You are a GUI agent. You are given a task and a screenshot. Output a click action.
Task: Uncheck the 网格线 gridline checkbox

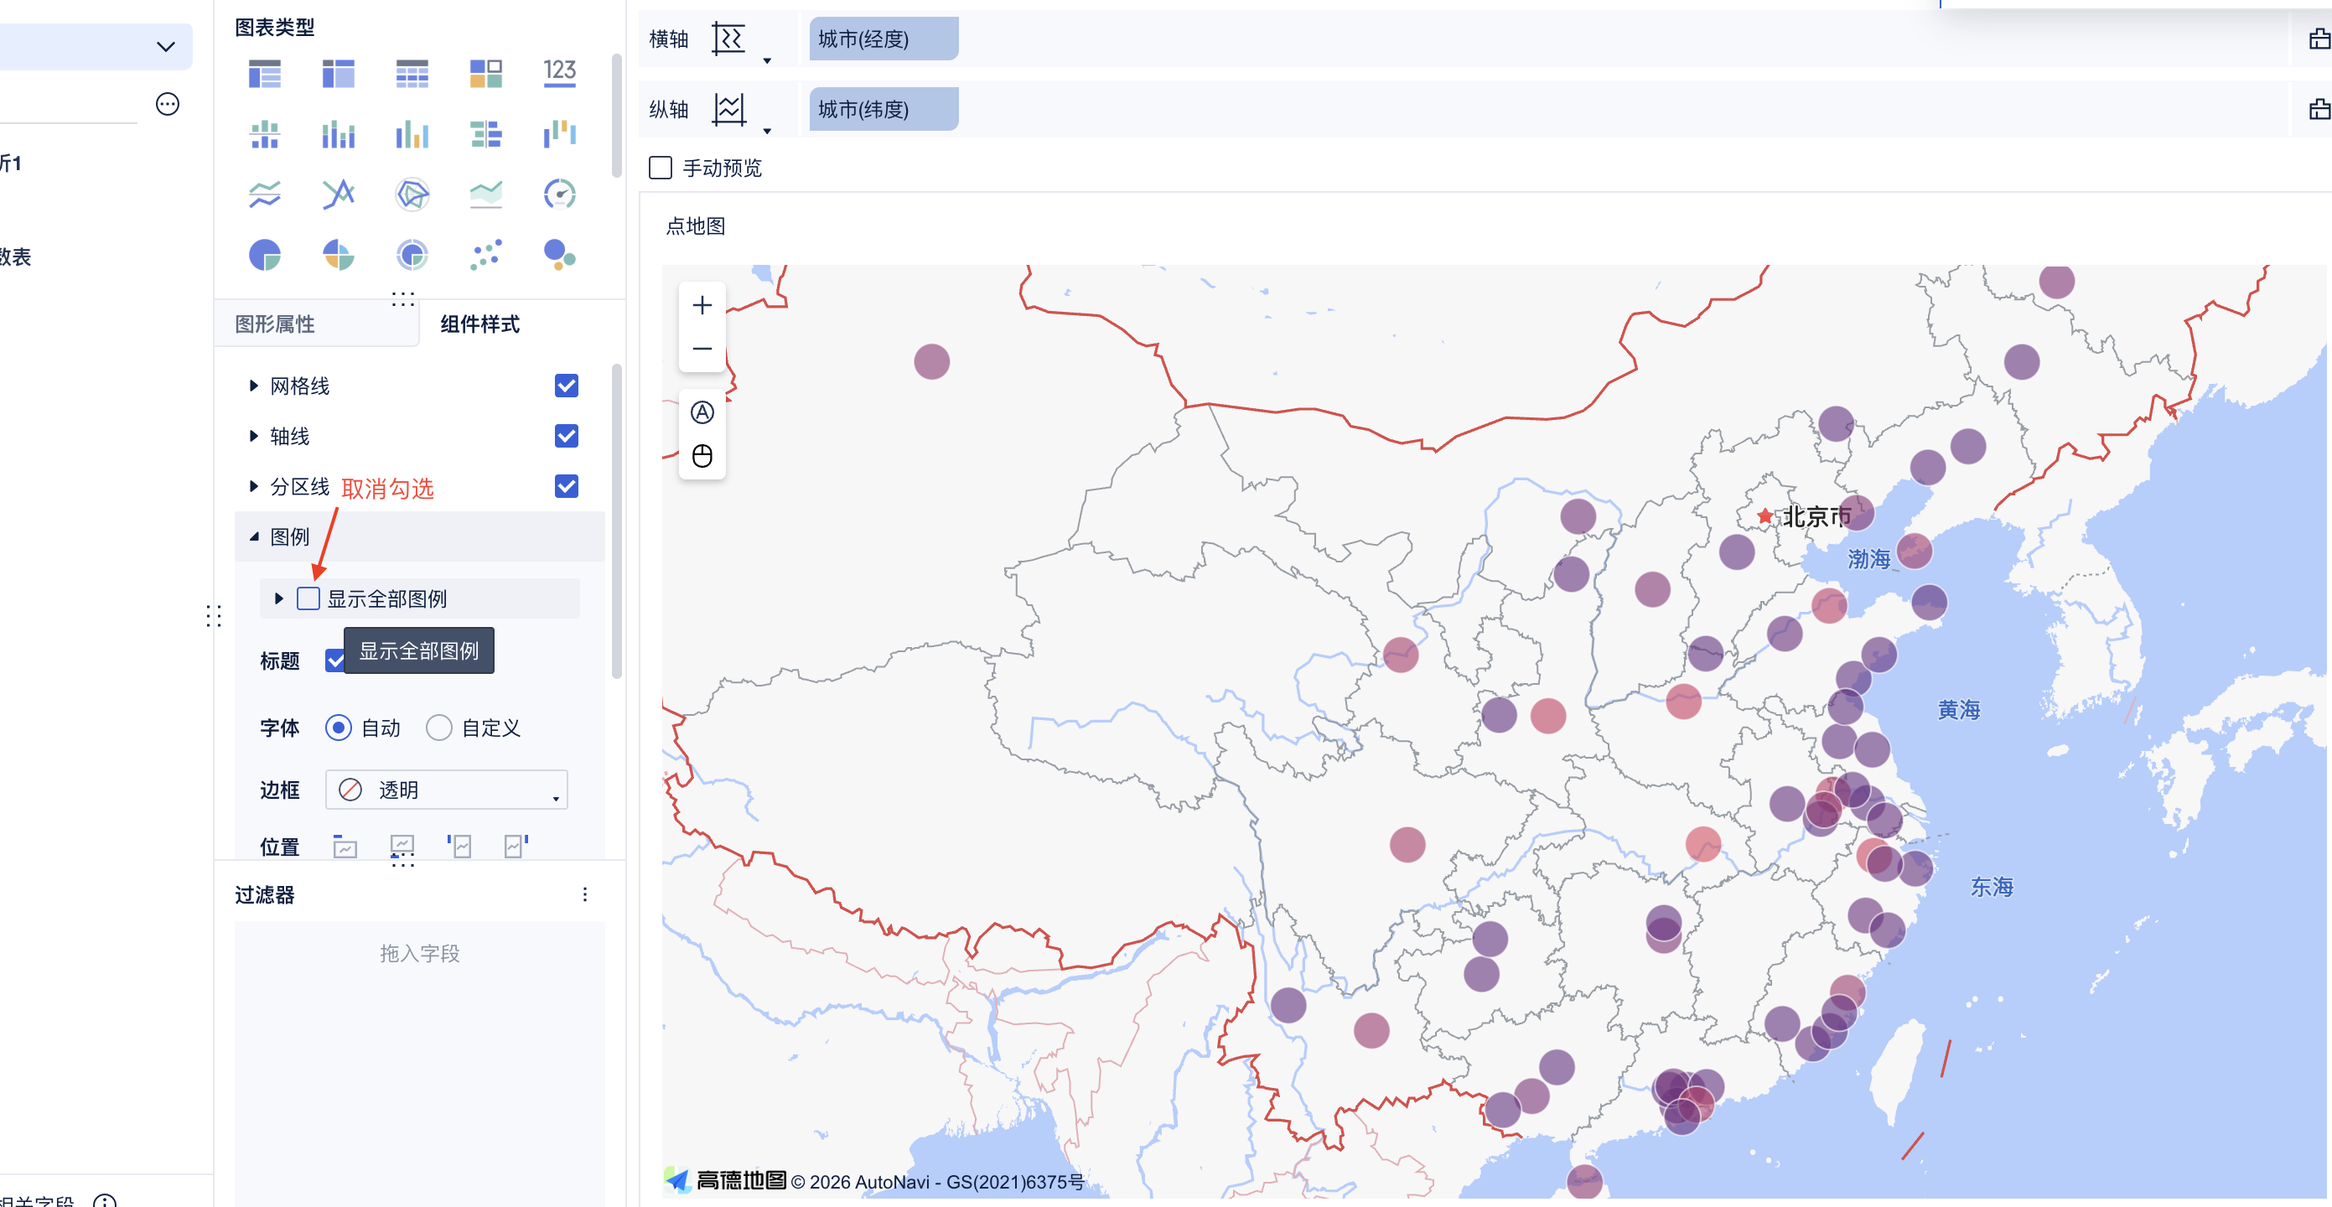coord(567,386)
